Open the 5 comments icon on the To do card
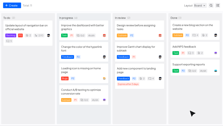The image size is (223, 126). [x=9, y=41]
